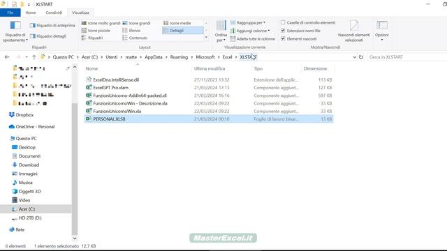Choose Elenco layout
Screen dimensions: 447x251
(x=131, y=31)
